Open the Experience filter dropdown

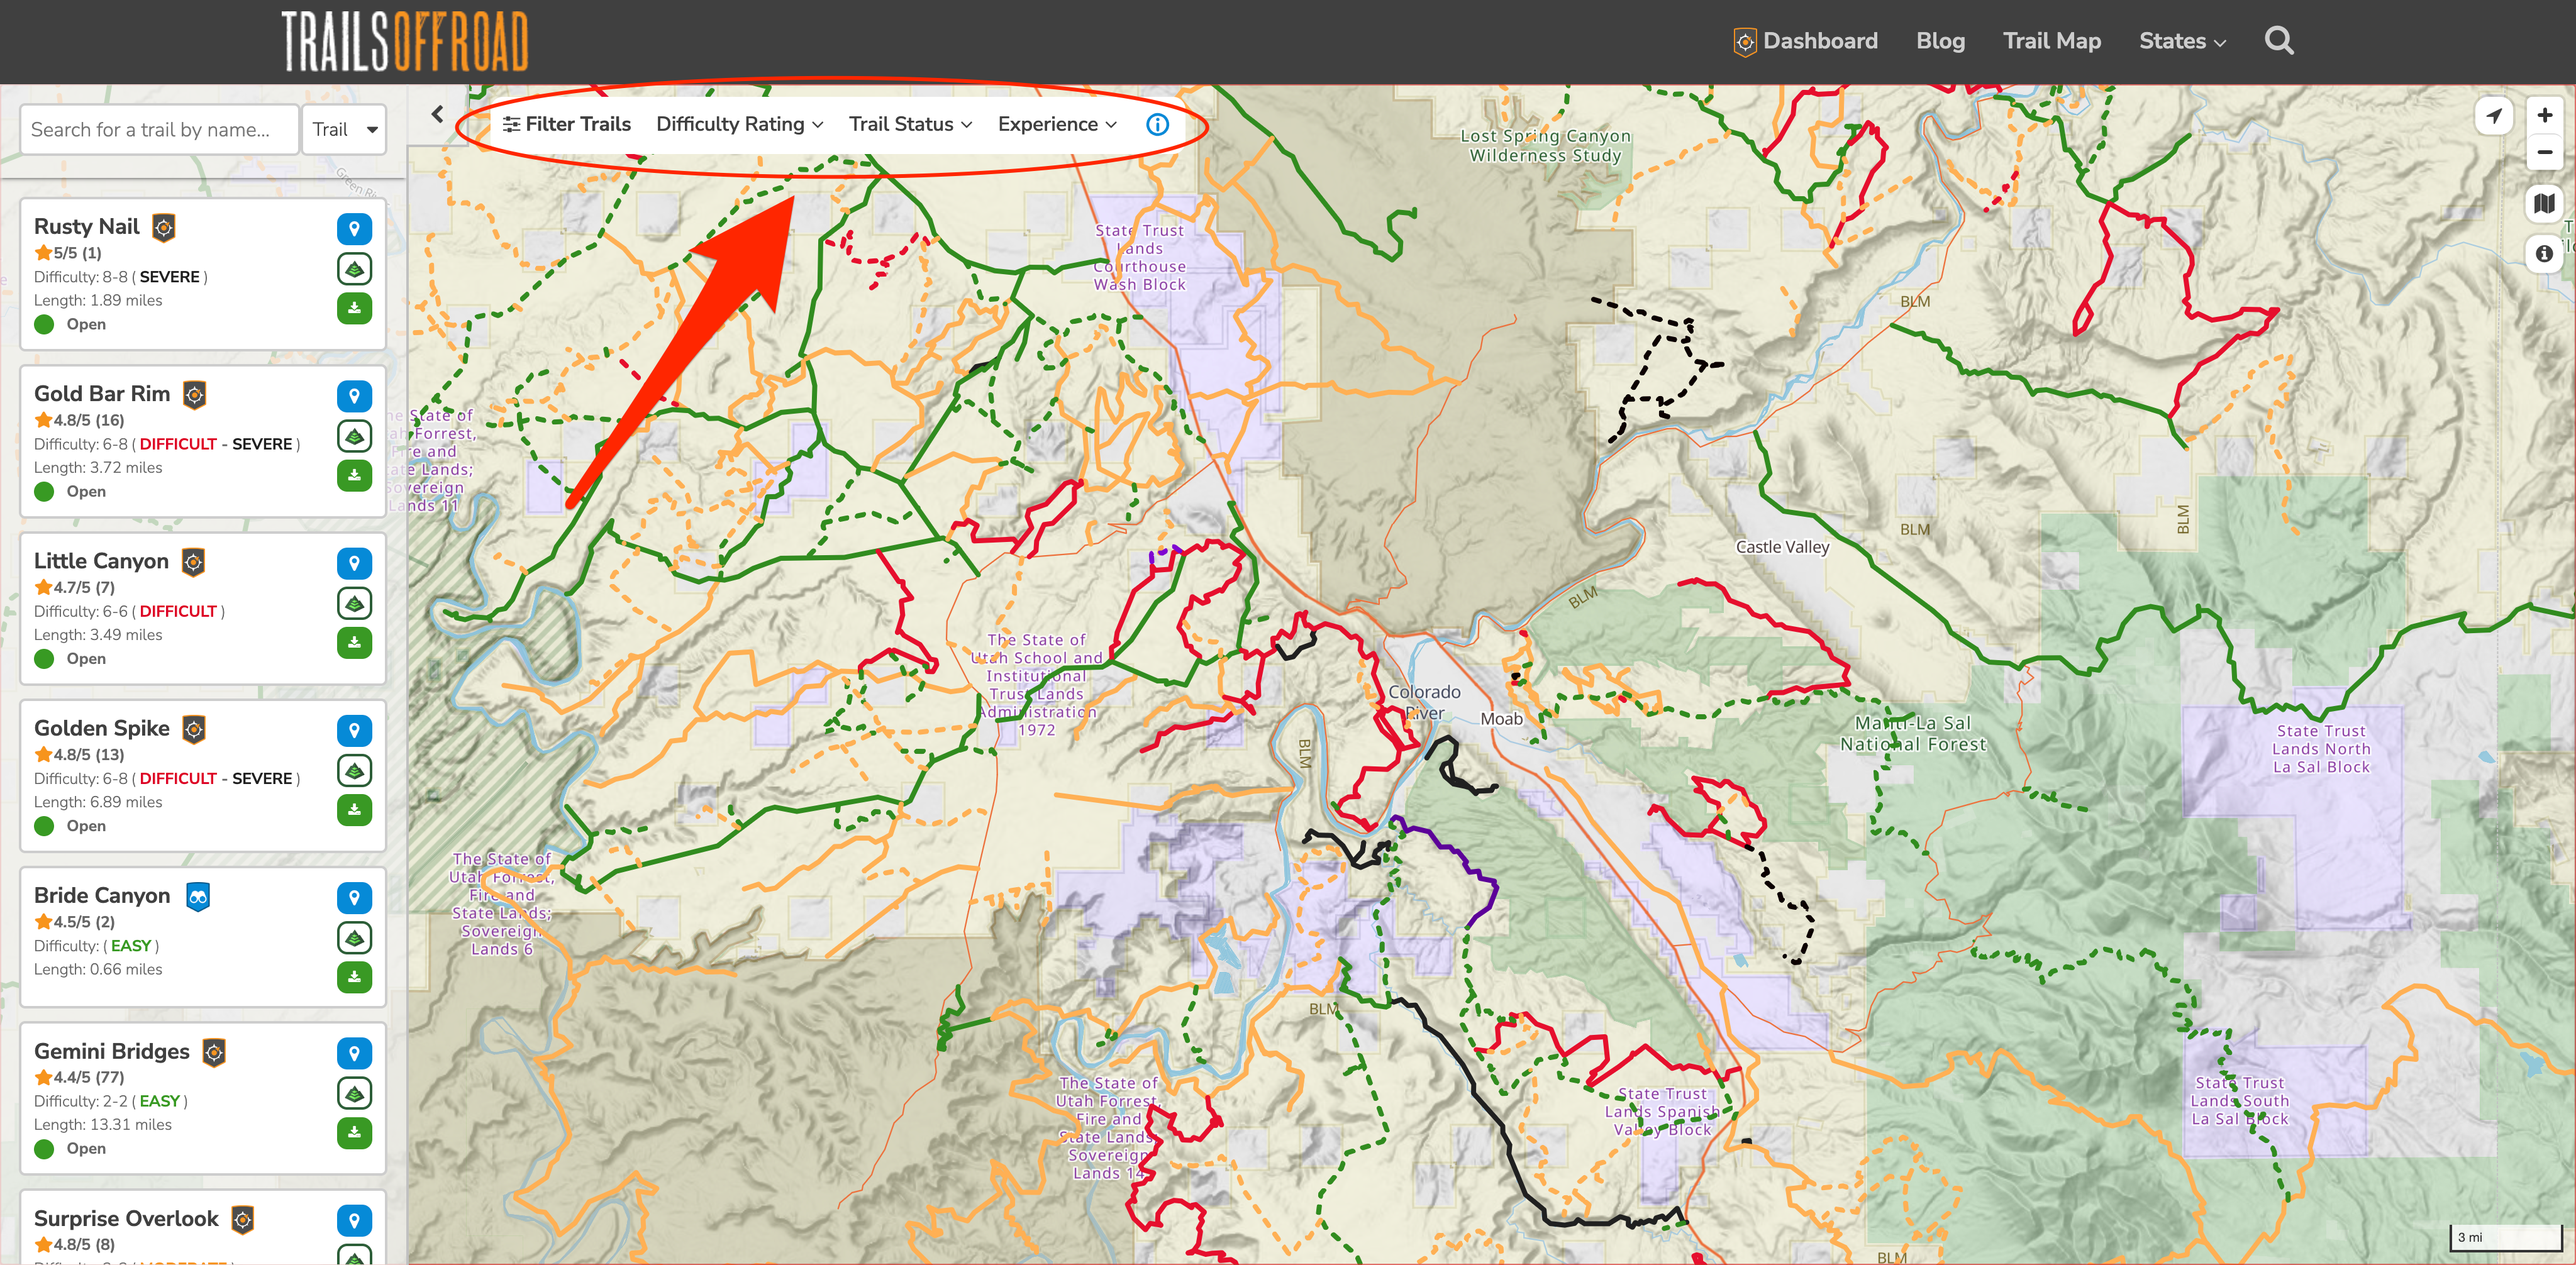click(1057, 124)
